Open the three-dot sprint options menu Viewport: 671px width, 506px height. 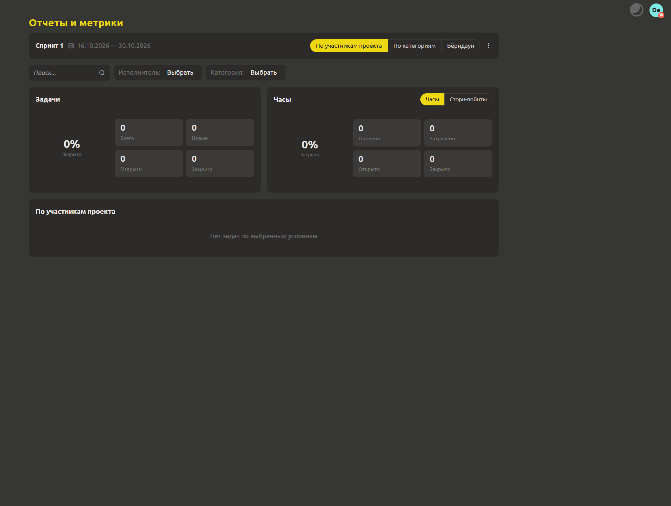(x=488, y=46)
